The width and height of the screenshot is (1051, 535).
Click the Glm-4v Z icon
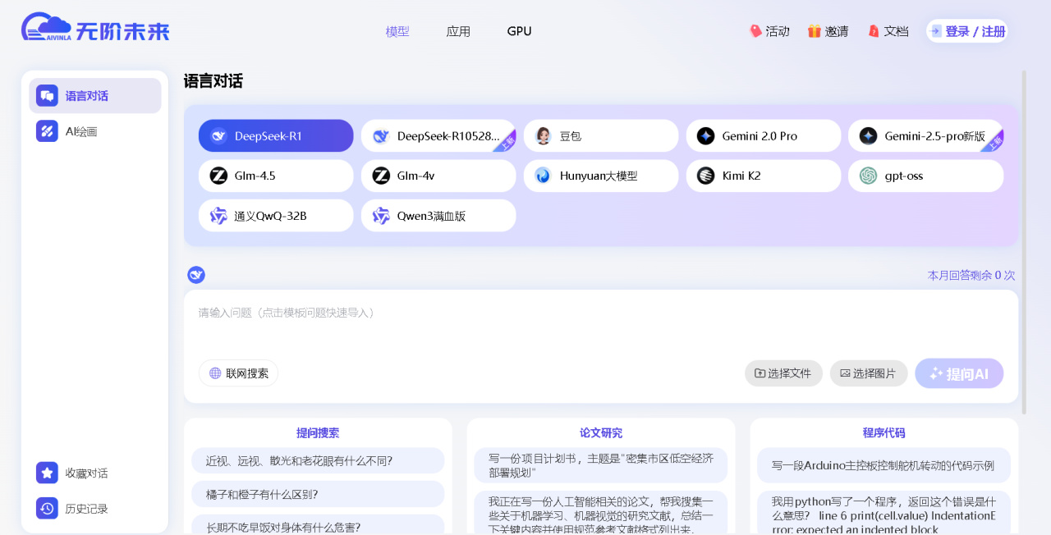coord(381,176)
